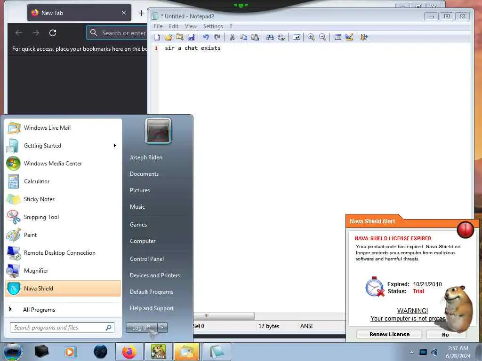Open Nava Shield from the Start menu
Viewport: 482px width, 361px height.
click(64, 288)
